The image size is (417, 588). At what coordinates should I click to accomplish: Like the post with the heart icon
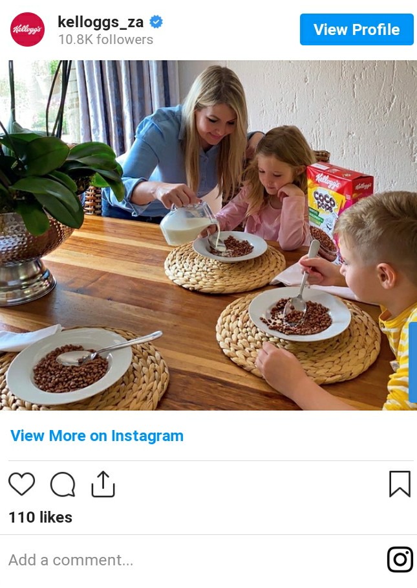point(22,484)
